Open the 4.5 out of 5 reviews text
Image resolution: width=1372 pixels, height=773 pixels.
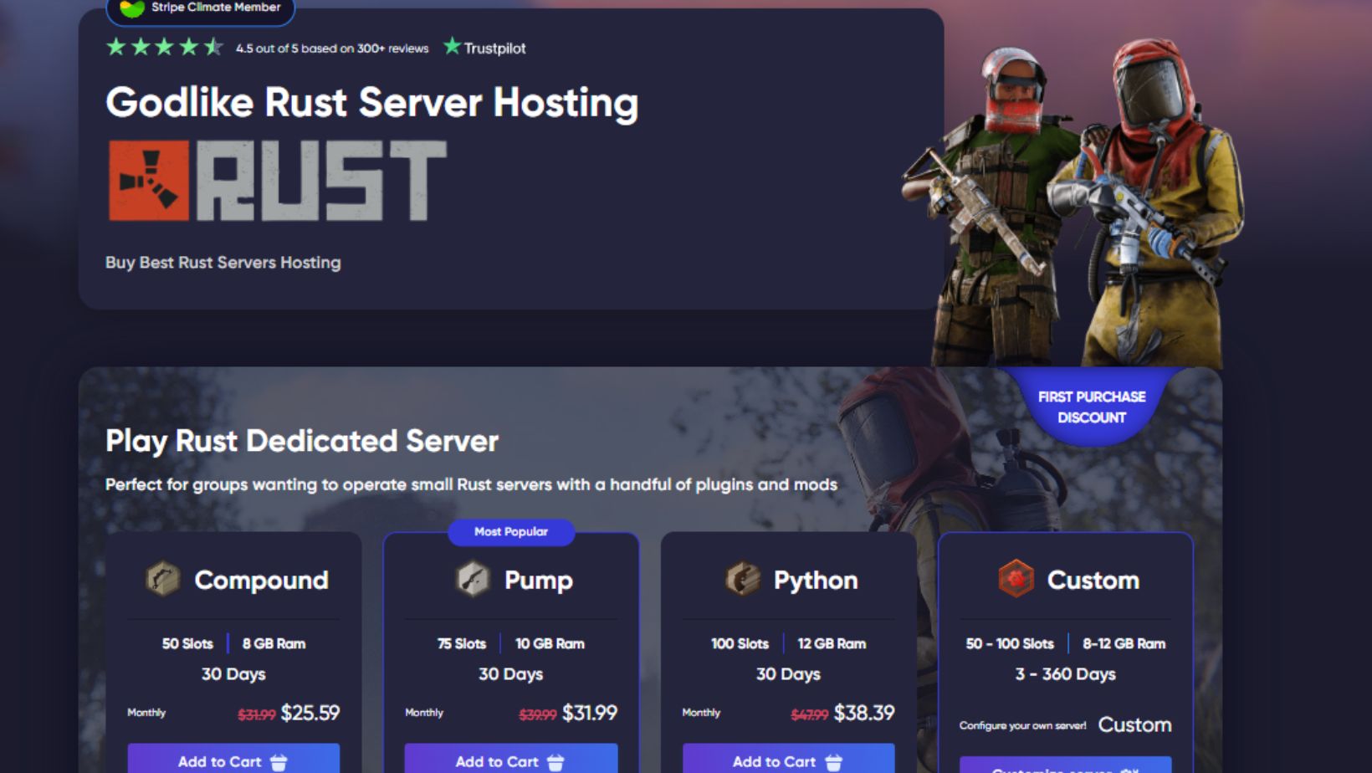[x=332, y=49]
